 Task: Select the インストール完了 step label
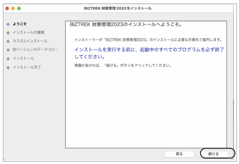click(x=27, y=67)
